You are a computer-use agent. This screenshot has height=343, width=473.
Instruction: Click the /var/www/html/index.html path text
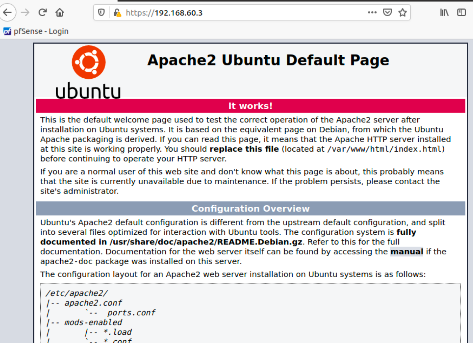click(x=384, y=149)
